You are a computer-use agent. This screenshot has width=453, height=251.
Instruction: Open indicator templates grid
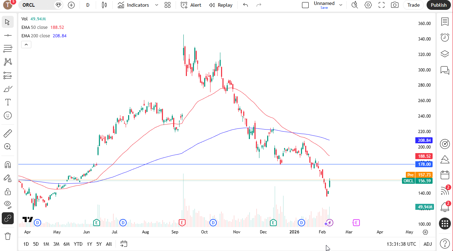click(x=168, y=5)
